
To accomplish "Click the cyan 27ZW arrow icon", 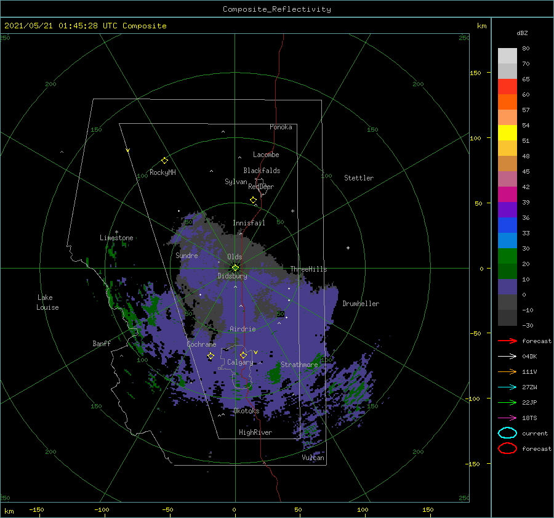I will pos(507,387).
